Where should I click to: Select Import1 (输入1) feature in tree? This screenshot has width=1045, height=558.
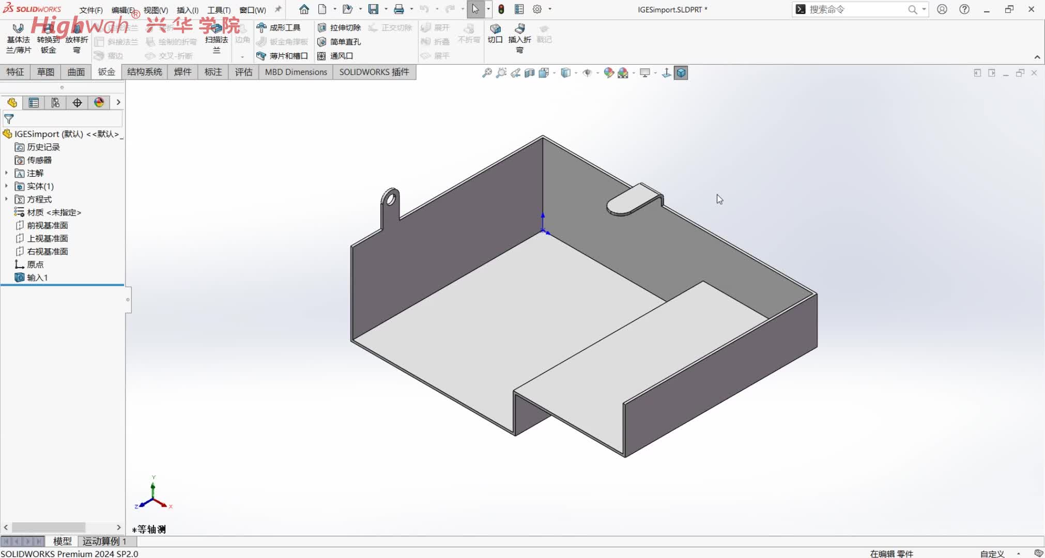pyautogui.click(x=37, y=277)
